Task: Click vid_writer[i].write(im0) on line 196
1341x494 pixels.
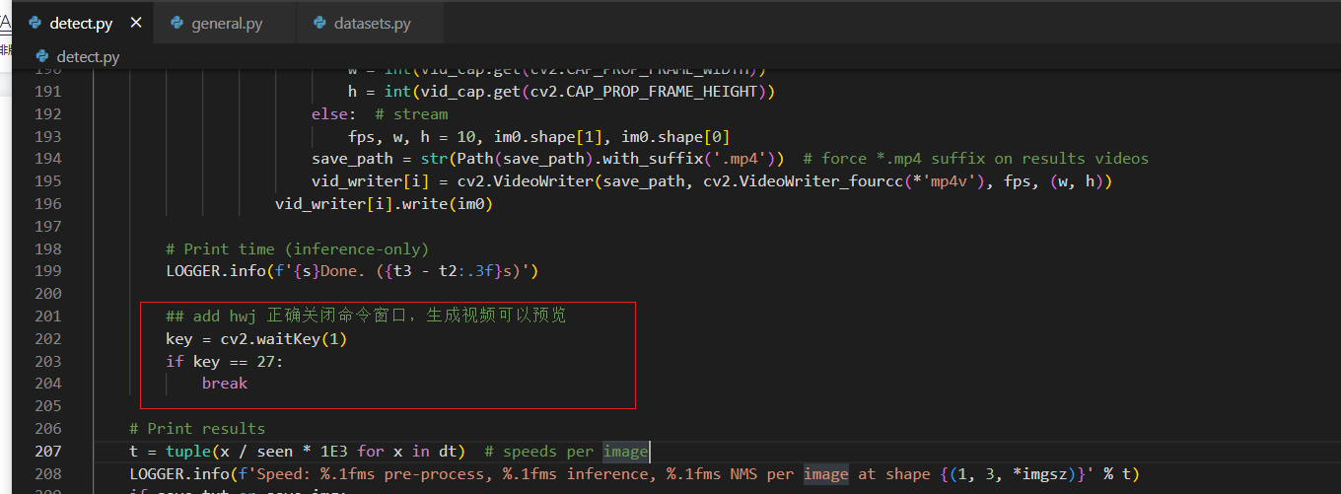Action: [384, 203]
